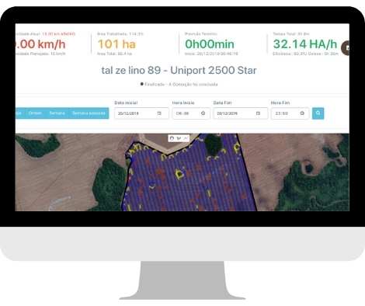Click the Finalizado status line
Viewport: 365px width, 306px height.
point(179,84)
